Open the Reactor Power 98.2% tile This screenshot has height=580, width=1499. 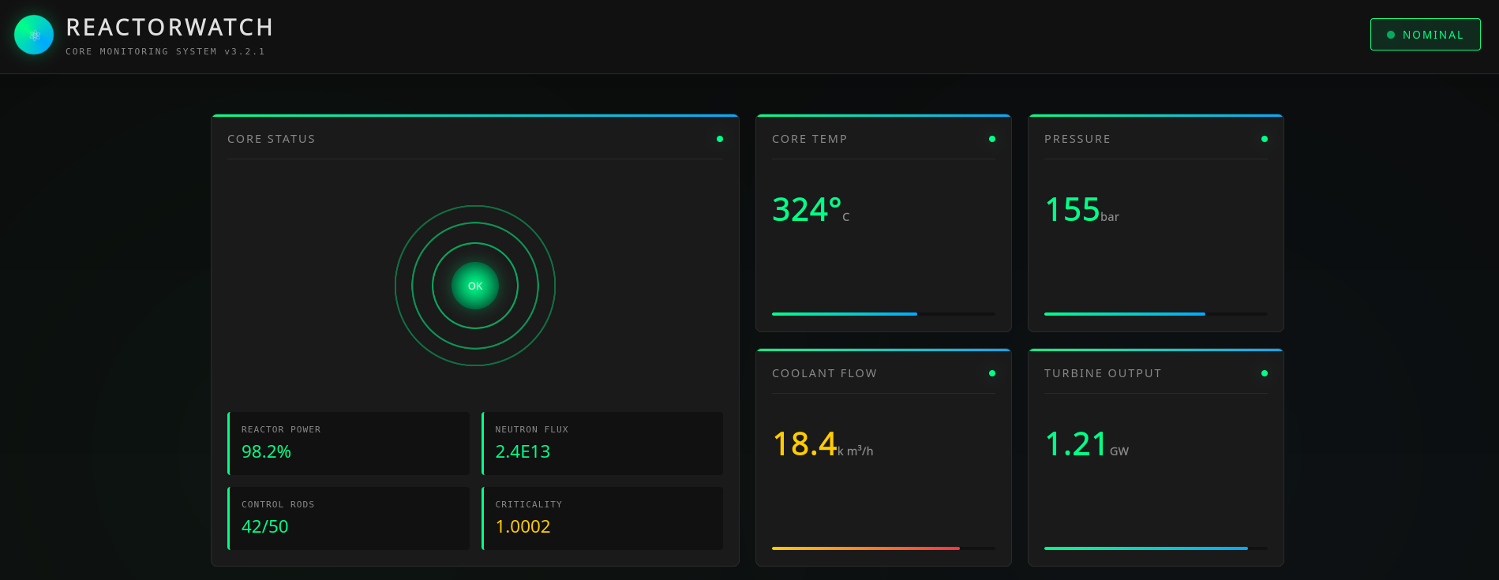pyautogui.click(x=348, y=443)
